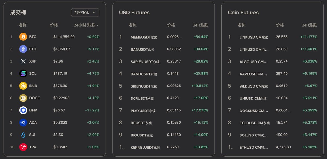327x159 pixels.
Task: Sort by 24小时 涨跌 column arrow
Action: (97, 25)
